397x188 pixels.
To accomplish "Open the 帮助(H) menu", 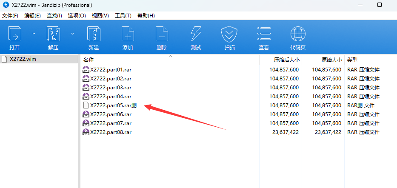I will (x=146, y=16).
